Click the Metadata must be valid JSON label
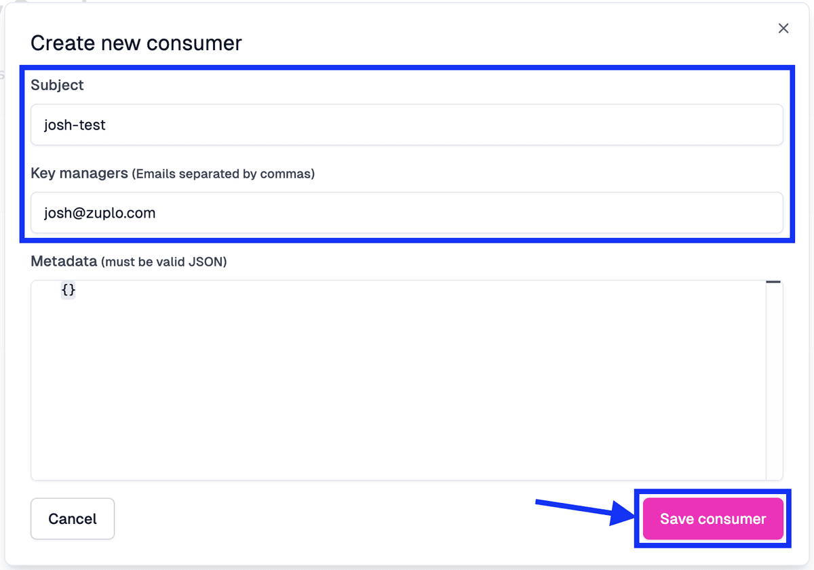The width and height of the screenshot is (814, 570). tap(129, 262)
